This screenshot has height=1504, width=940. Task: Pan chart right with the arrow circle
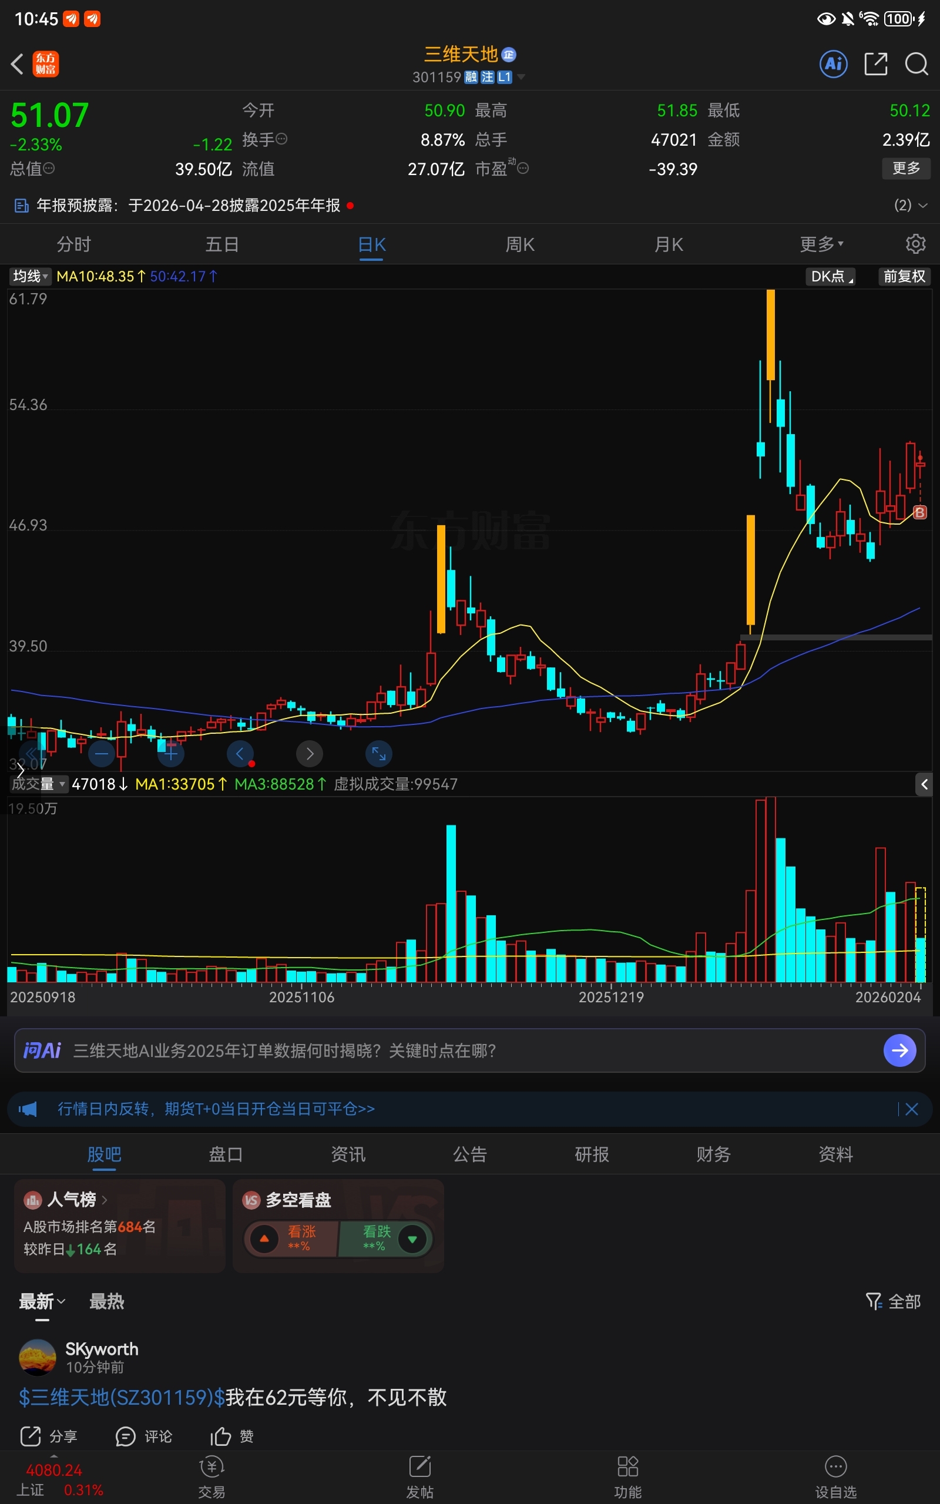310,754
